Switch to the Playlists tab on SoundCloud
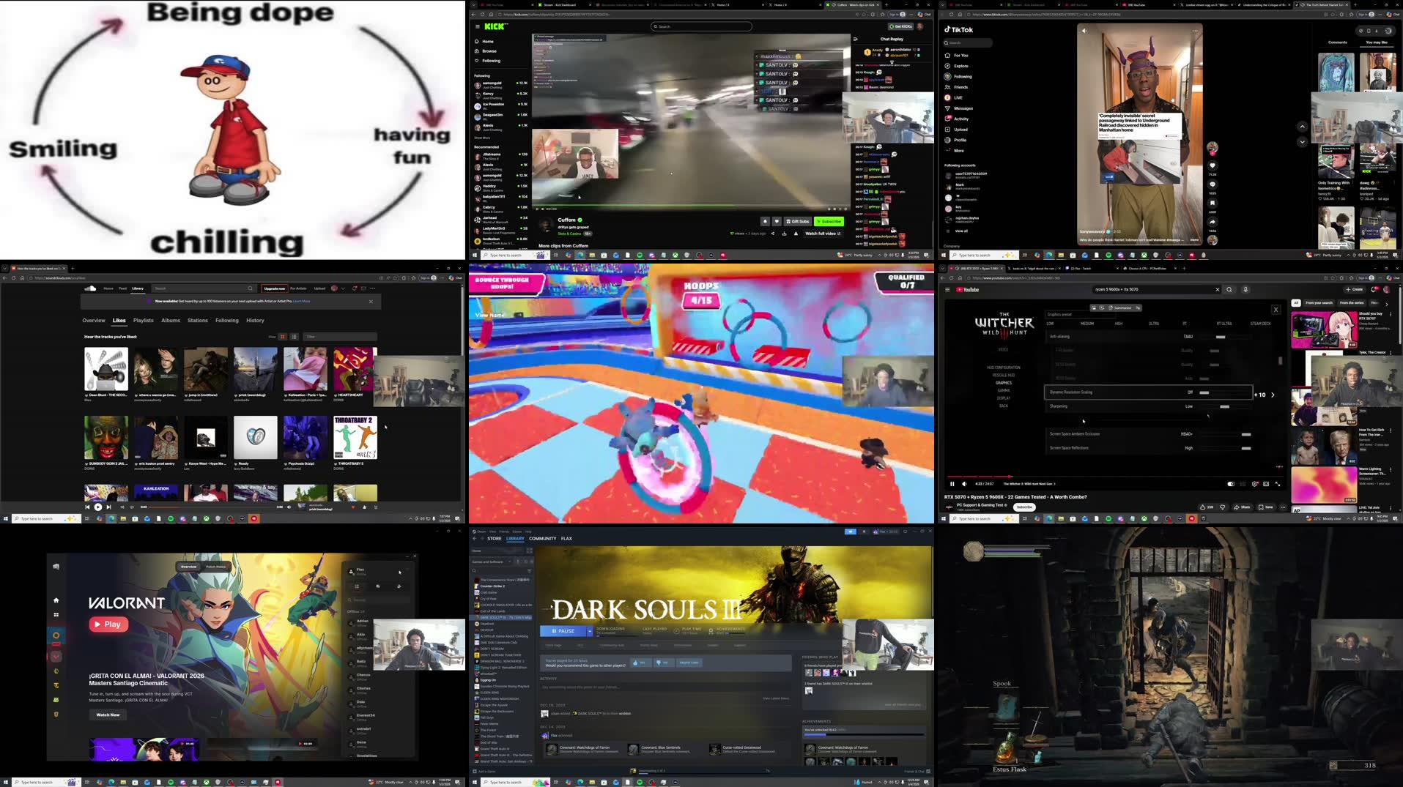Screen dimensions: 1403x787 pos(144,321)
